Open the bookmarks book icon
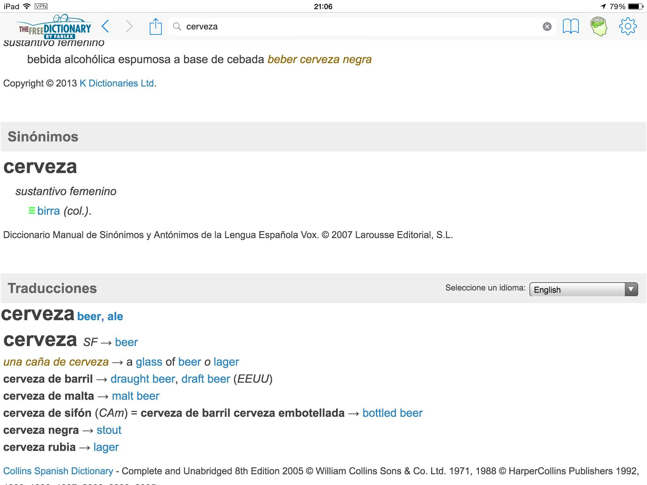The height and width of the screenshot is (485, 647). click(571, 26)
